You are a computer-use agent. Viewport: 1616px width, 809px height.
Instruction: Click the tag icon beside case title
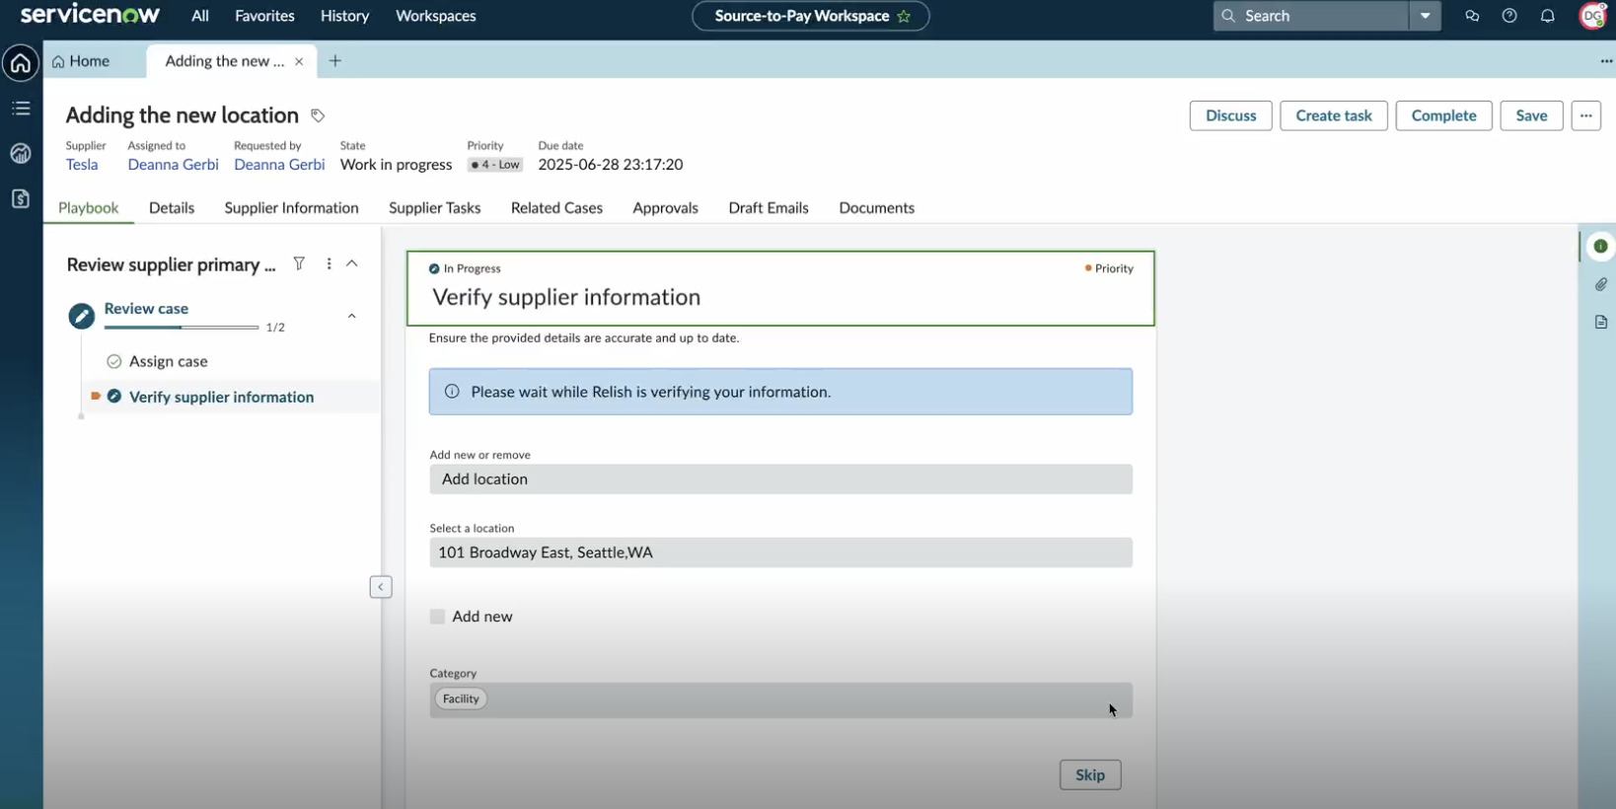(318, 115)
